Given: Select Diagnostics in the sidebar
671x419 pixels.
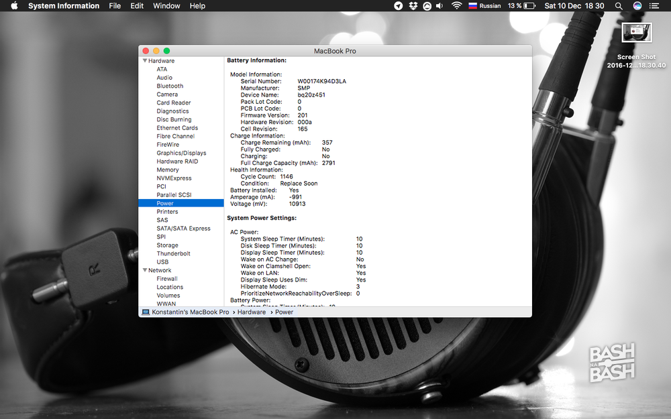Looking at the screenshot, I should [x=172, y=111].
